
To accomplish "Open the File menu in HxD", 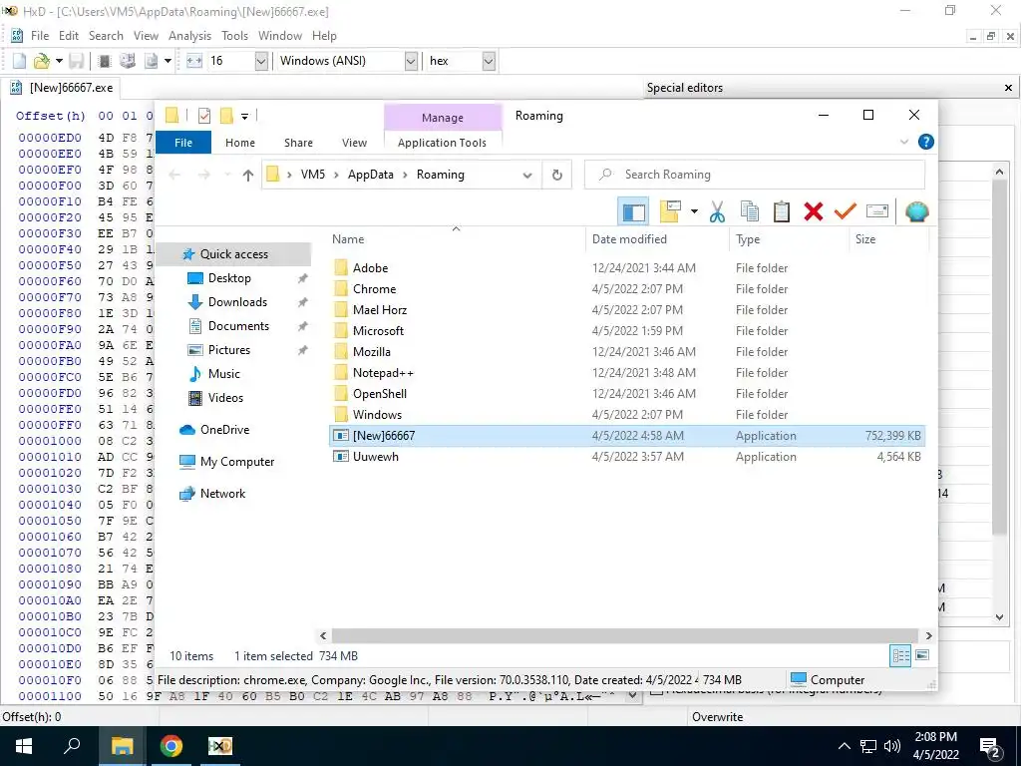I will tap(40, 36).
